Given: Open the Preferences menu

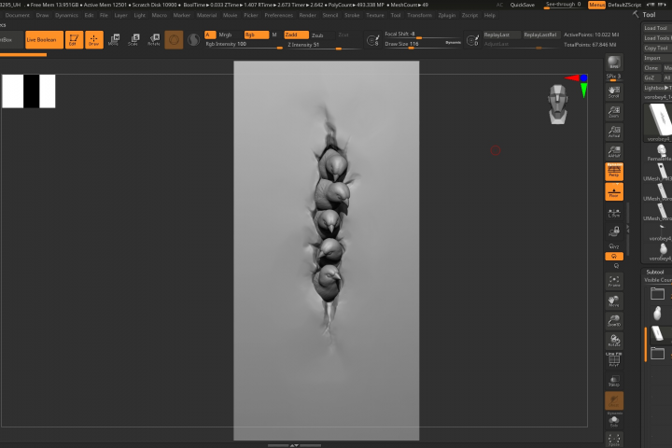Looking at the screenshot, I should click(278, 15).
